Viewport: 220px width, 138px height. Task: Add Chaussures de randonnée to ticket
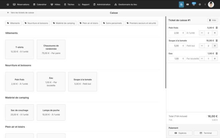51,49
